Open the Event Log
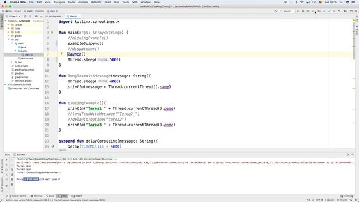 [x=347, y=196]
